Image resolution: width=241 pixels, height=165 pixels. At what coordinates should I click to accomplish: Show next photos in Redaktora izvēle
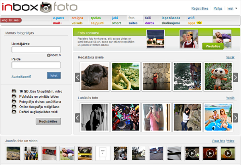click(235, 77)
